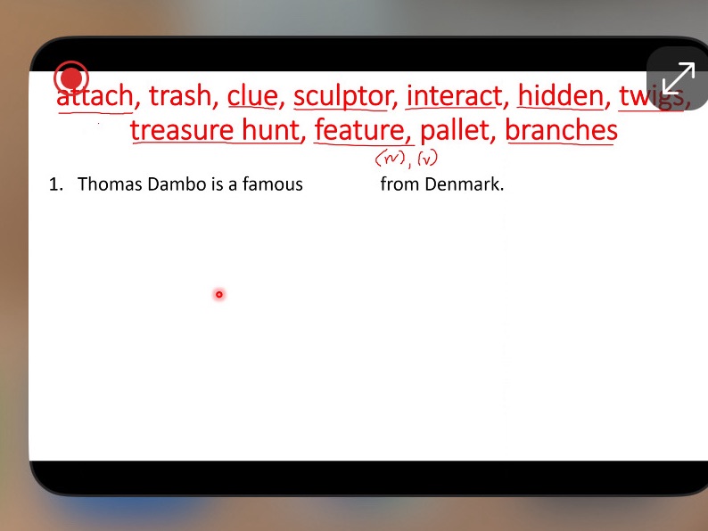Click the word "attach" in the word list

[x=95, y=95]
